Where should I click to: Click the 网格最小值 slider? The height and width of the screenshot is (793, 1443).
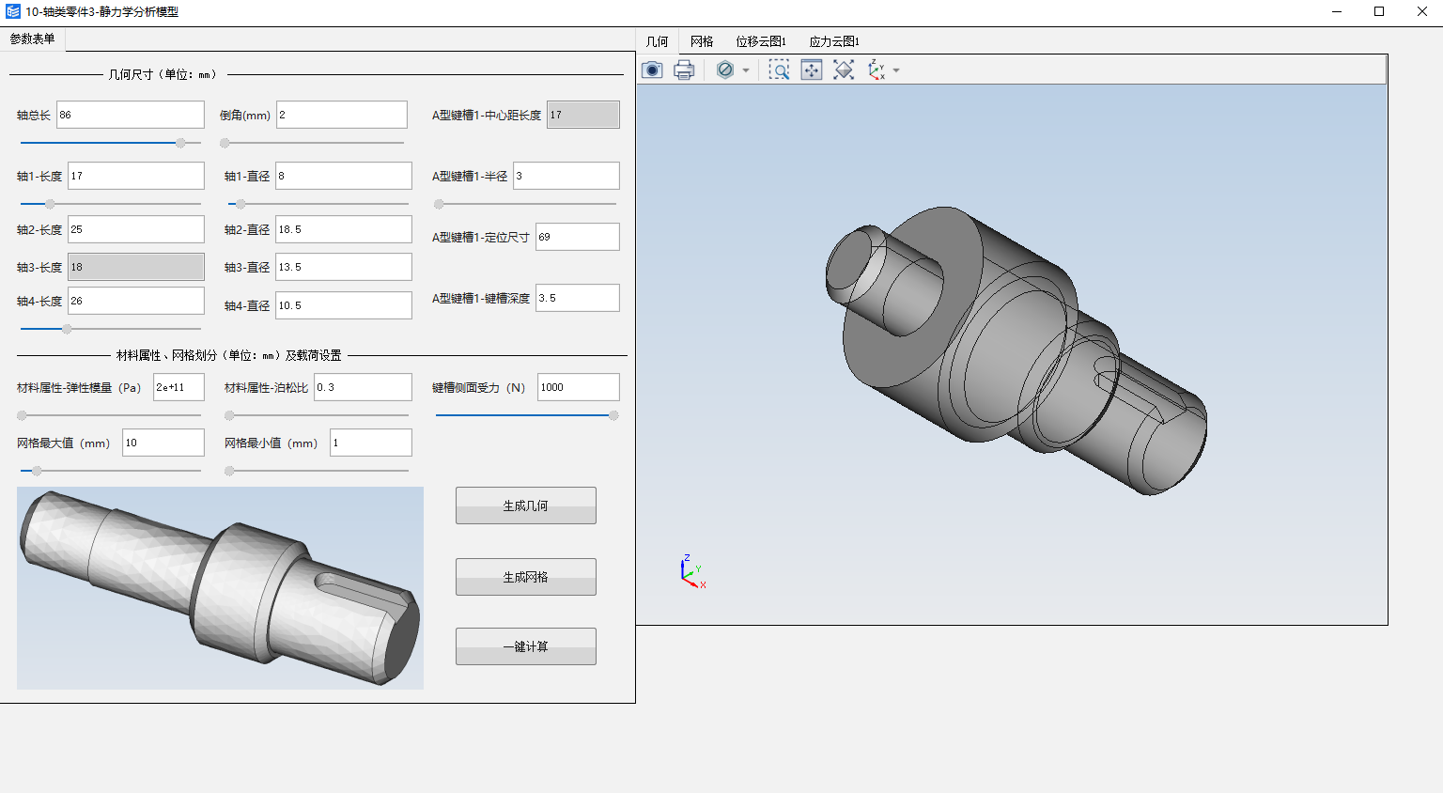point(318,471)
